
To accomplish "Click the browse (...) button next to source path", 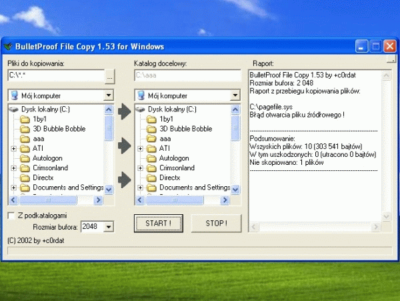I will (110, 76).
